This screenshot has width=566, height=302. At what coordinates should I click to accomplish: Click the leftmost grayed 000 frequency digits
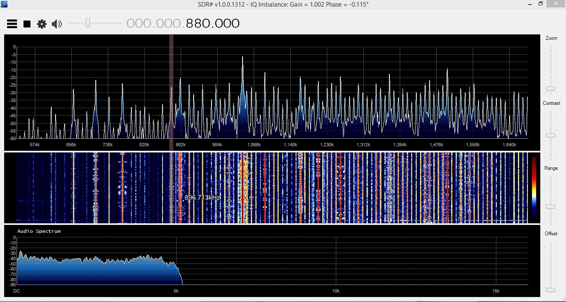139,24
